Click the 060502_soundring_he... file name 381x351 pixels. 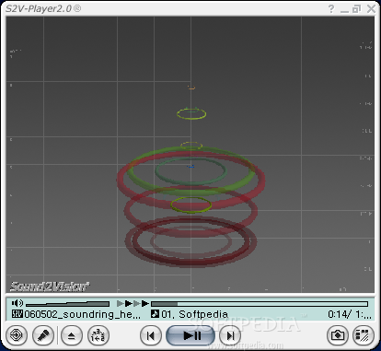click(x=83, y=314)
